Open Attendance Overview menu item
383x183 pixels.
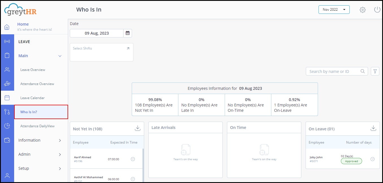pyautogui.click(x=37, y=84)
